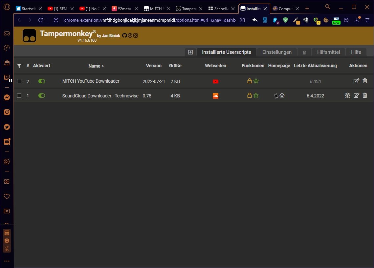Viewport: 374px width, 268px height.
Task: Click the bug report icon for SoundCloud Downloader
Action: 347,95
